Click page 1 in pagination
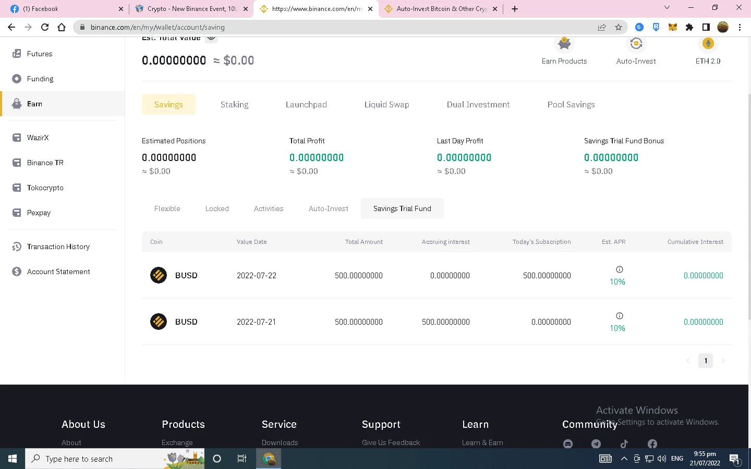Viewport: 751px width, 469px height. click(x=706, y=361)
